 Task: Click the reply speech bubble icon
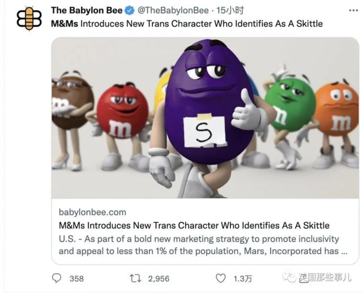coord(57,278)
